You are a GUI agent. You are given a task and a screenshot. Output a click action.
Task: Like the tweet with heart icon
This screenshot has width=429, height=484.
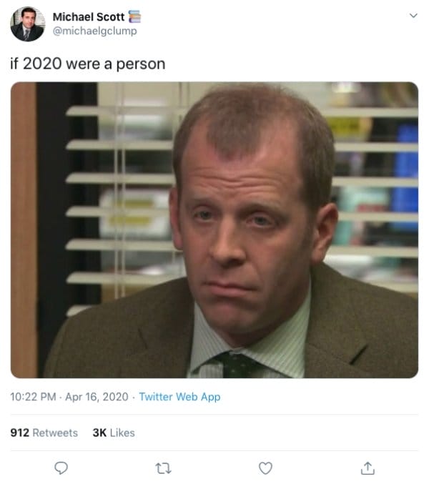[265, 468]
